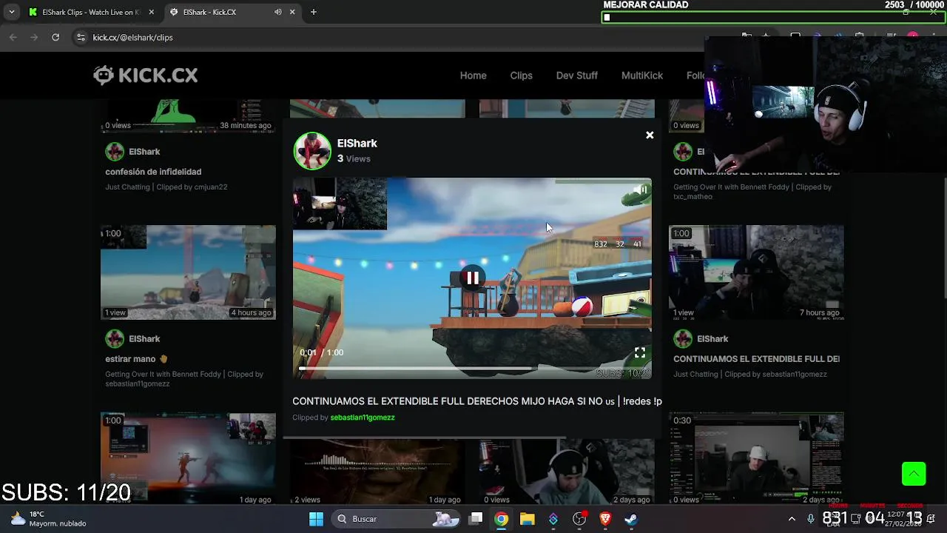View site information icon in address bar
Viewport: 947px width, 533px height.
click(x=81, y=37)
